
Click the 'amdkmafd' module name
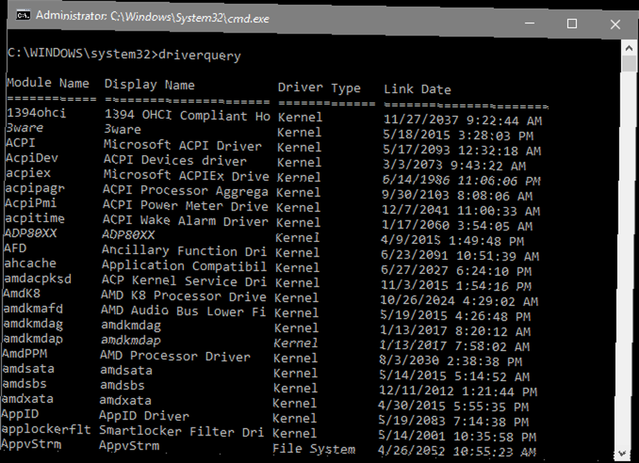33,308
